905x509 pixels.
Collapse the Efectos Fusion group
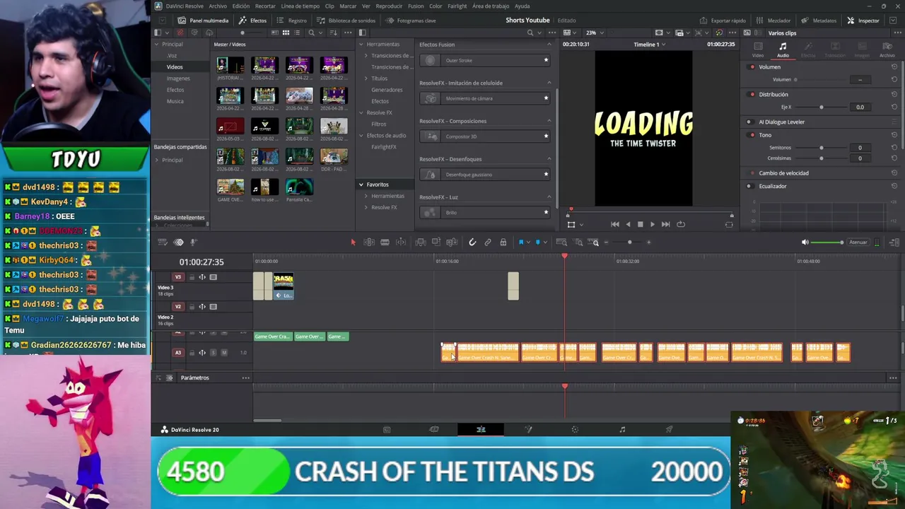pos(549,45)
